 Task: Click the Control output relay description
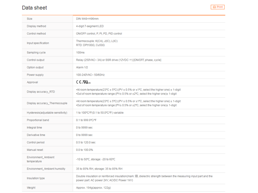[119, 60]
